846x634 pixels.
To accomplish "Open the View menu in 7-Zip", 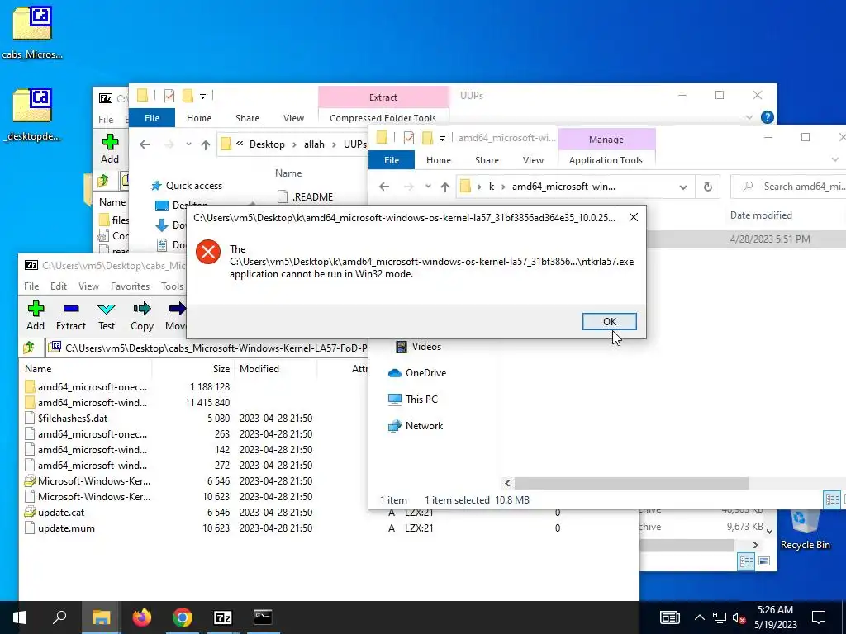I will (88, 286).
